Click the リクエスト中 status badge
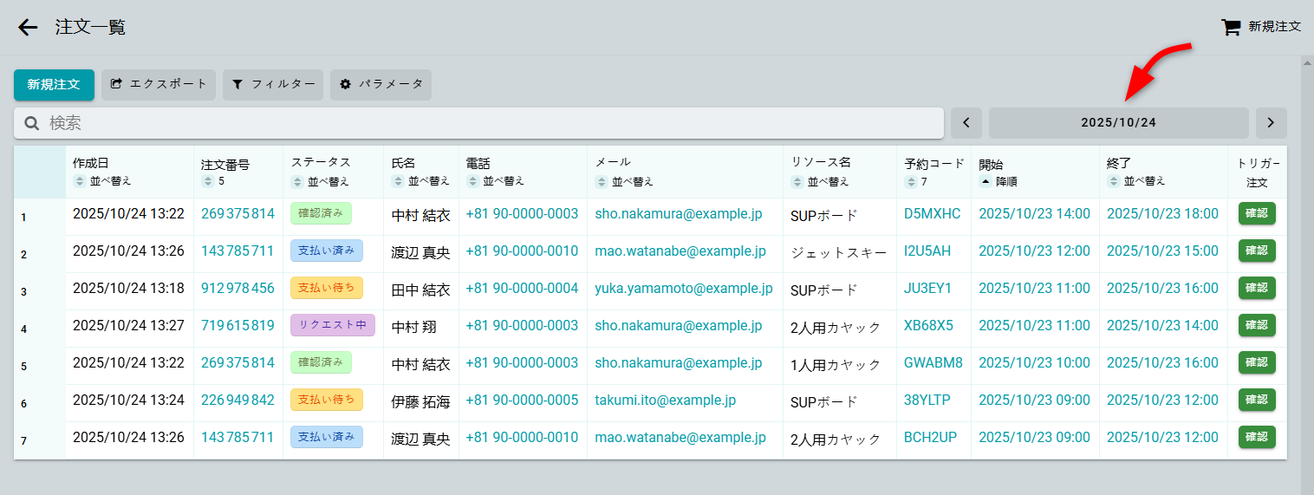This screenshot has width=1314, height=495. (333, 325)
